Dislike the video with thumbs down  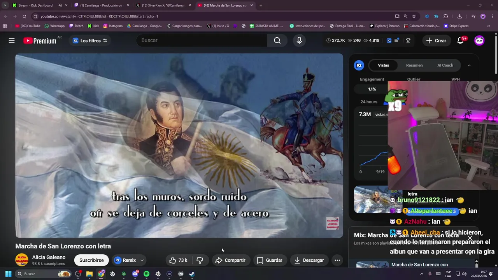200,260
